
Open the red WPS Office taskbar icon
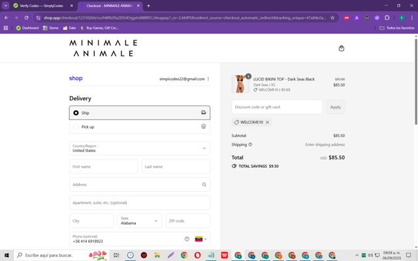point(225,255)
